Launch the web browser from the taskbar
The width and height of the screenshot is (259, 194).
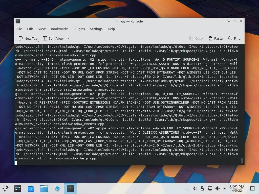coord(57,188)
